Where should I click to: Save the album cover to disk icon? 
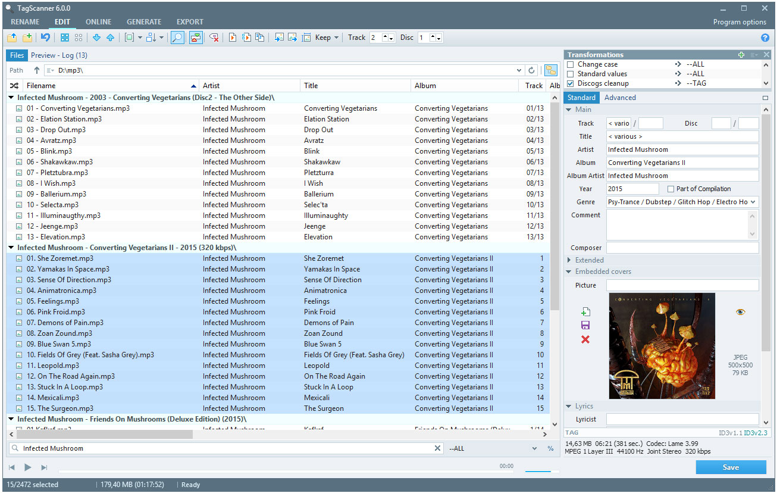586,324
